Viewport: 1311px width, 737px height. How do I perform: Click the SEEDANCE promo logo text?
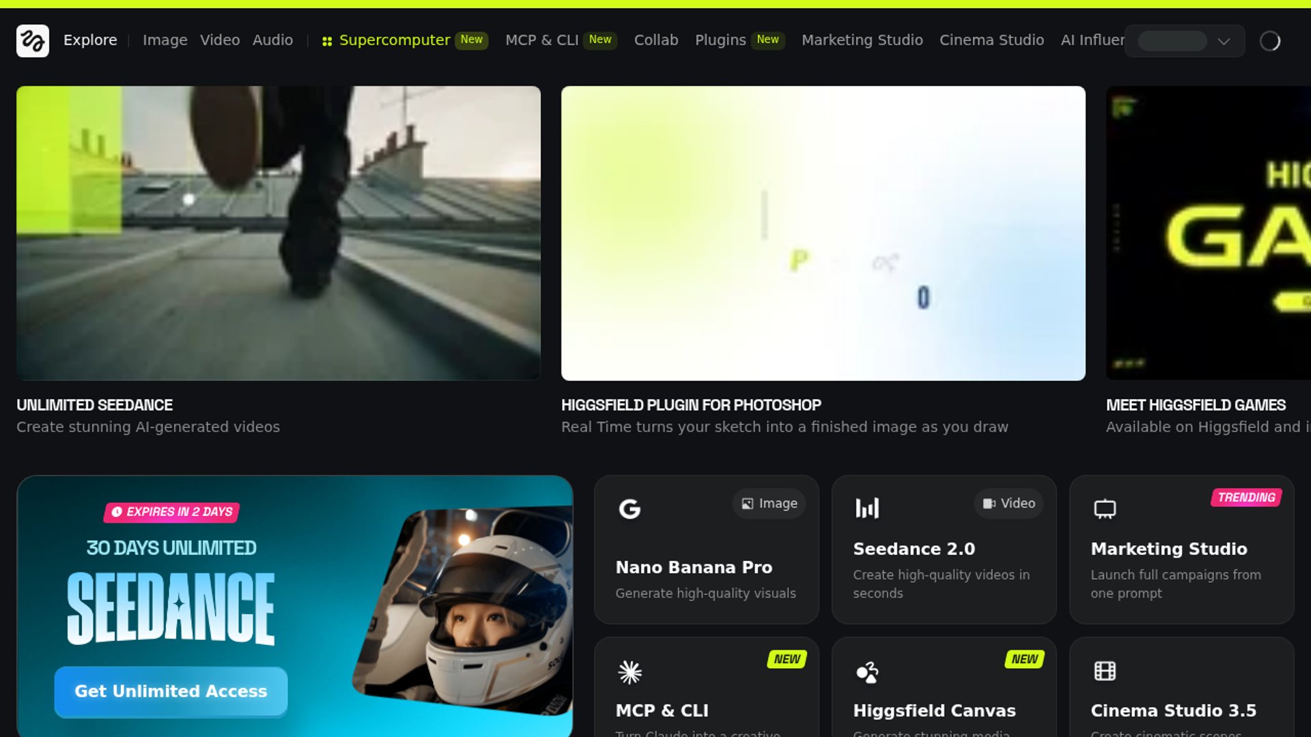171,608
